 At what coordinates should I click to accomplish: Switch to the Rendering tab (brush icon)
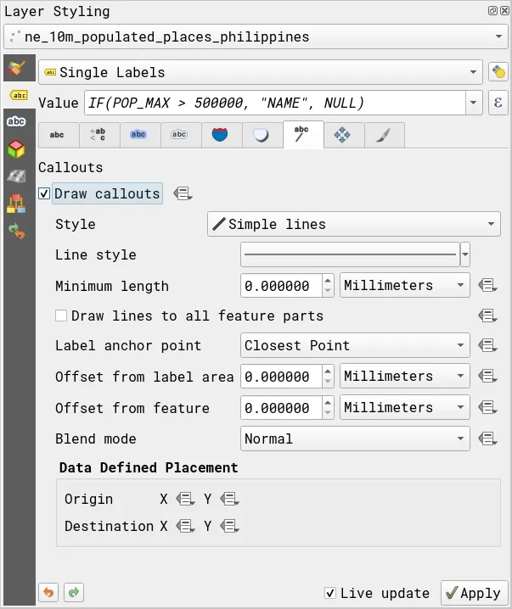383,135
